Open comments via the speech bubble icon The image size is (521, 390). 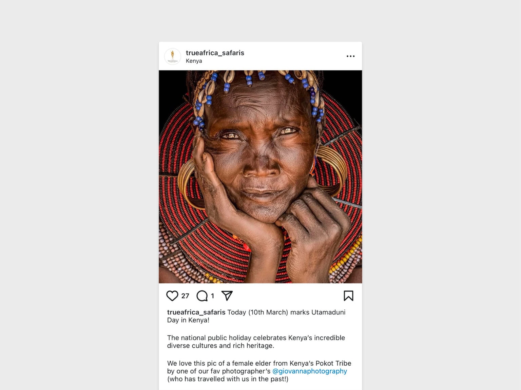click(x=202, y=296)
